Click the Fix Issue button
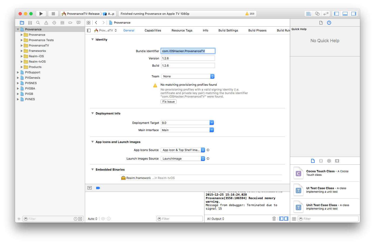 coord(169,102)
